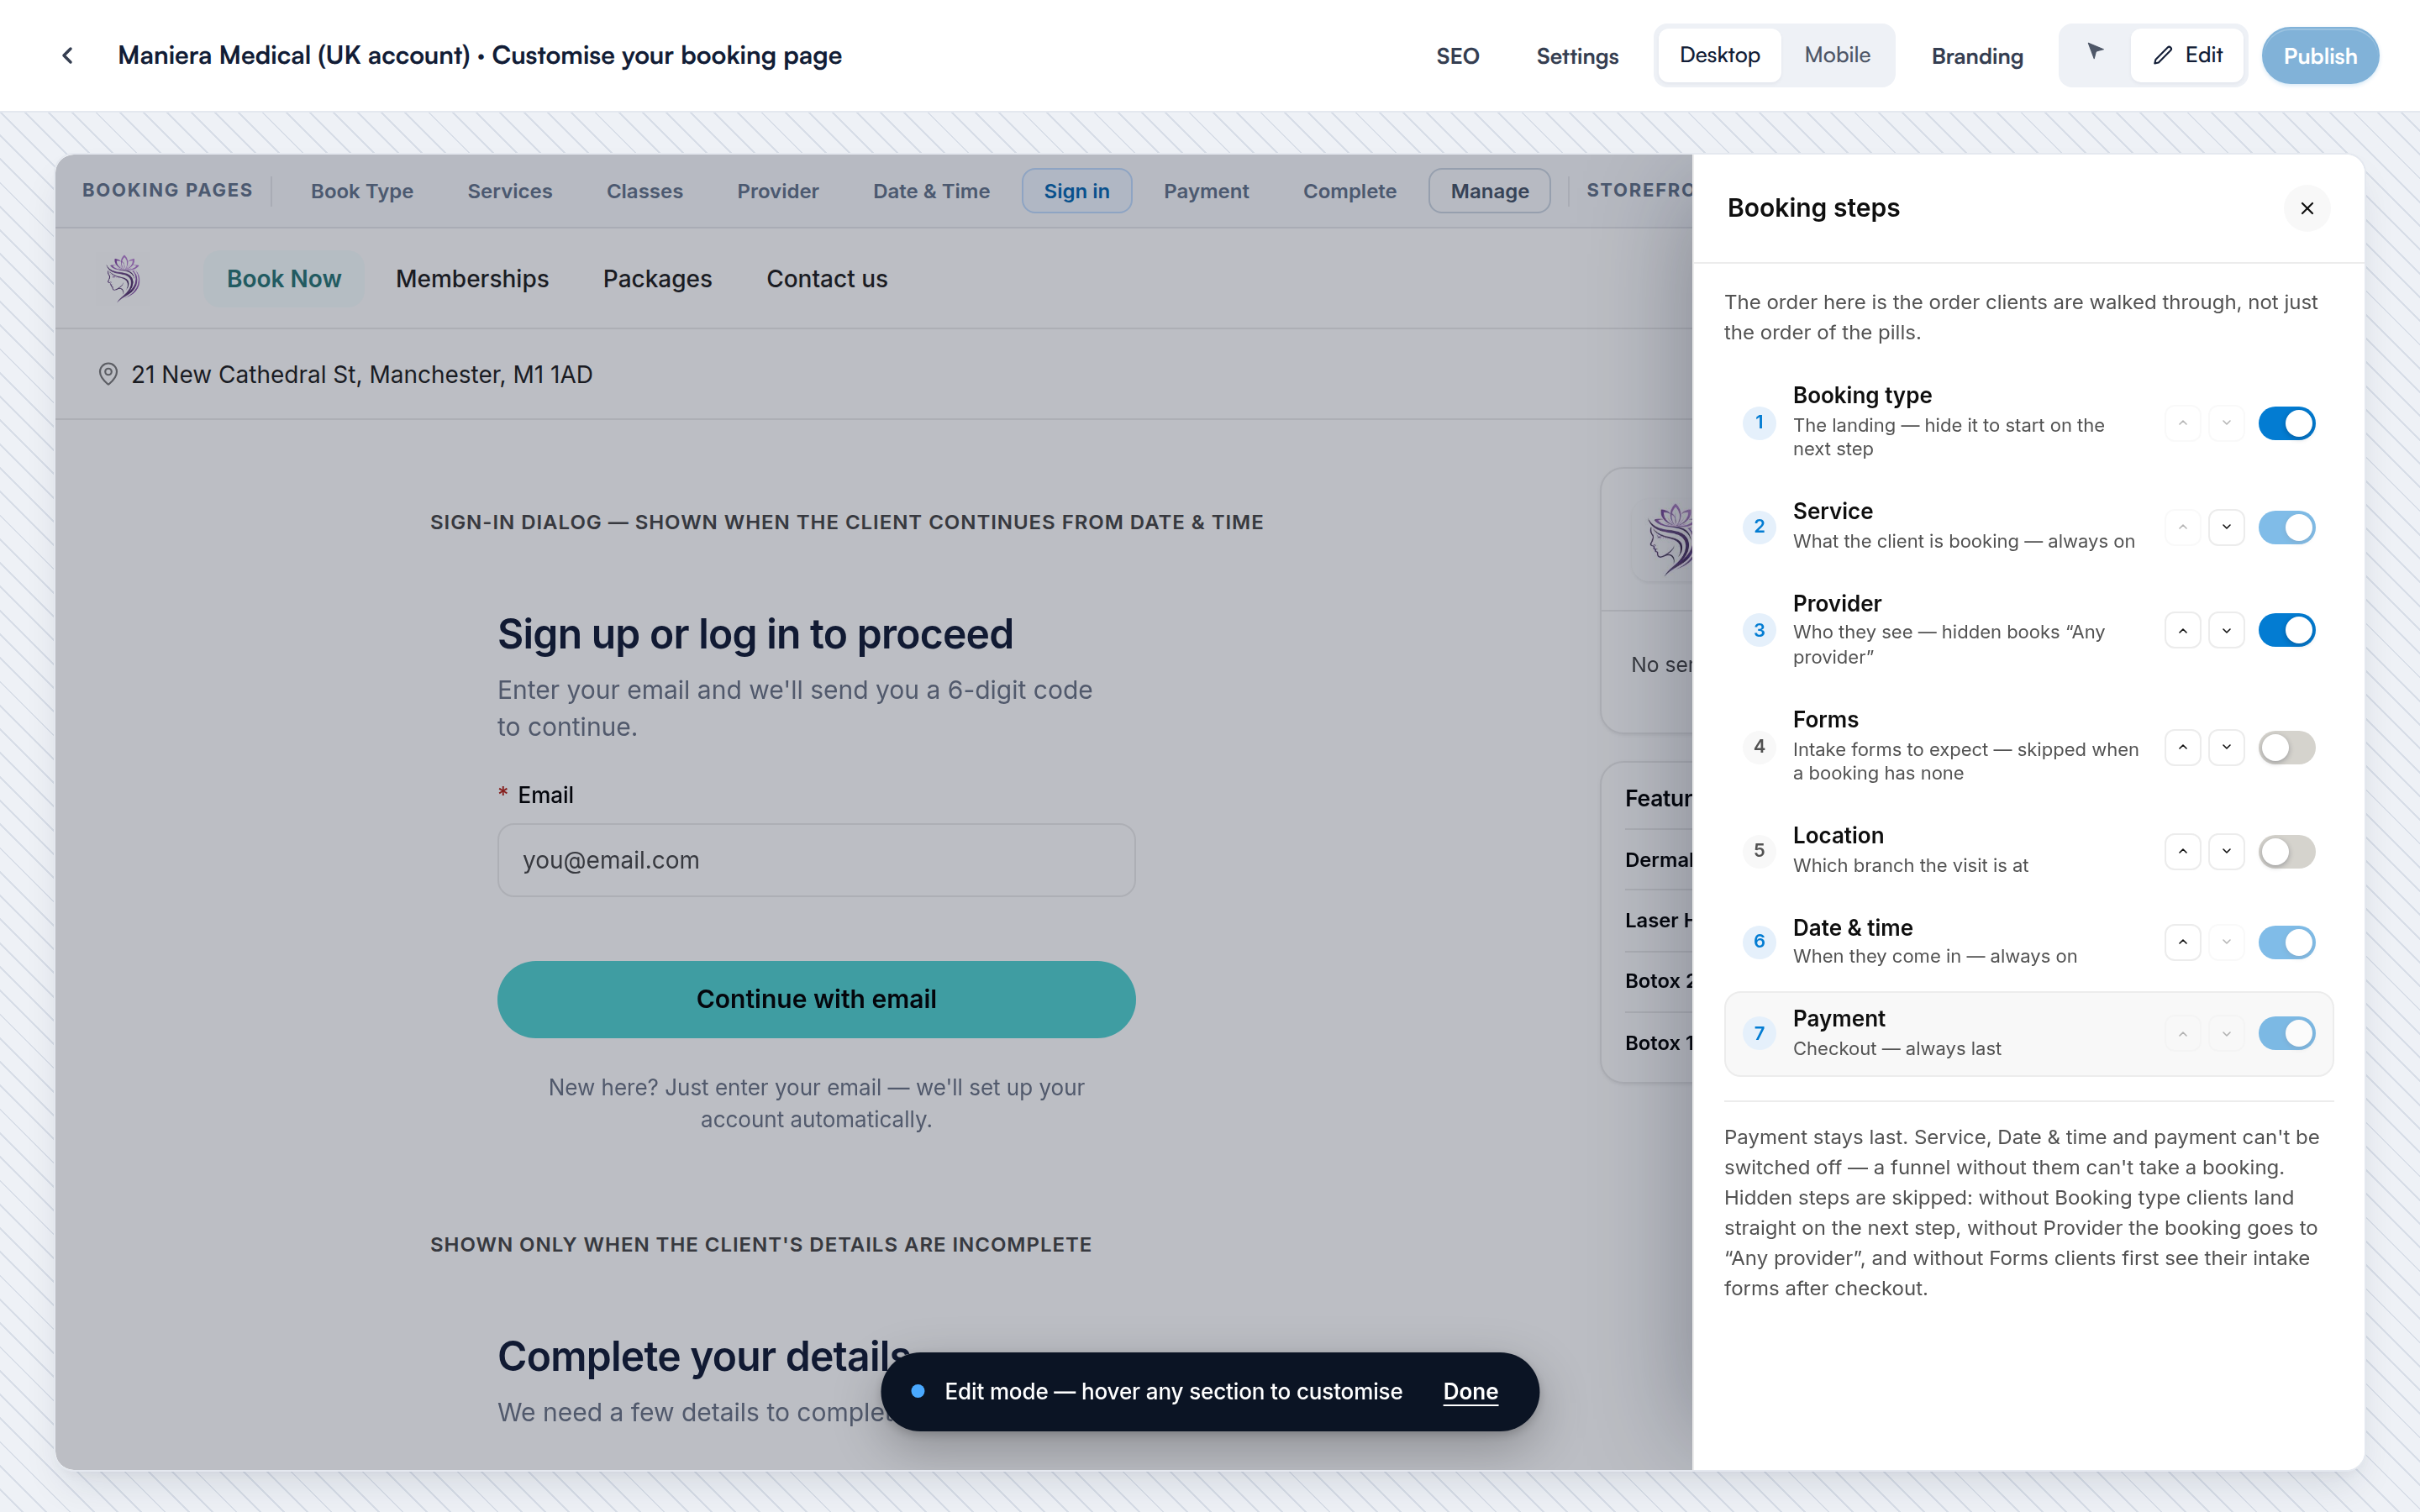Open the Book Type booking page
2420x1512 pixels.
pyautogui.click(x=362, y=191)
